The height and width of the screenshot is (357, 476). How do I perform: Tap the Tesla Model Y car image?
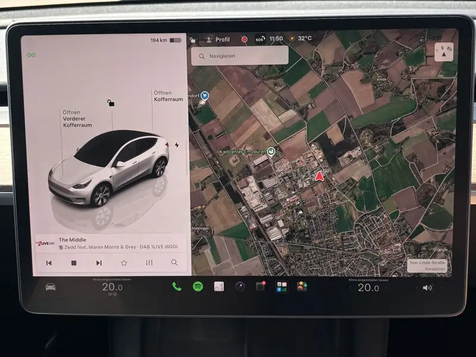pyautogui.click(x=109, y=168)
